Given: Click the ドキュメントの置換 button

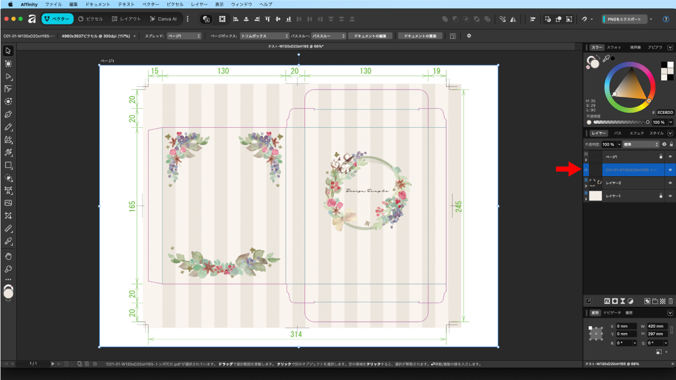Looking at the screenshot, I should [421, 36].
